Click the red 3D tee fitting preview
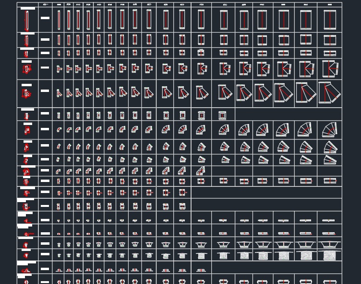Viewport: 361px width, 284px height. click(x=27, y=69)
